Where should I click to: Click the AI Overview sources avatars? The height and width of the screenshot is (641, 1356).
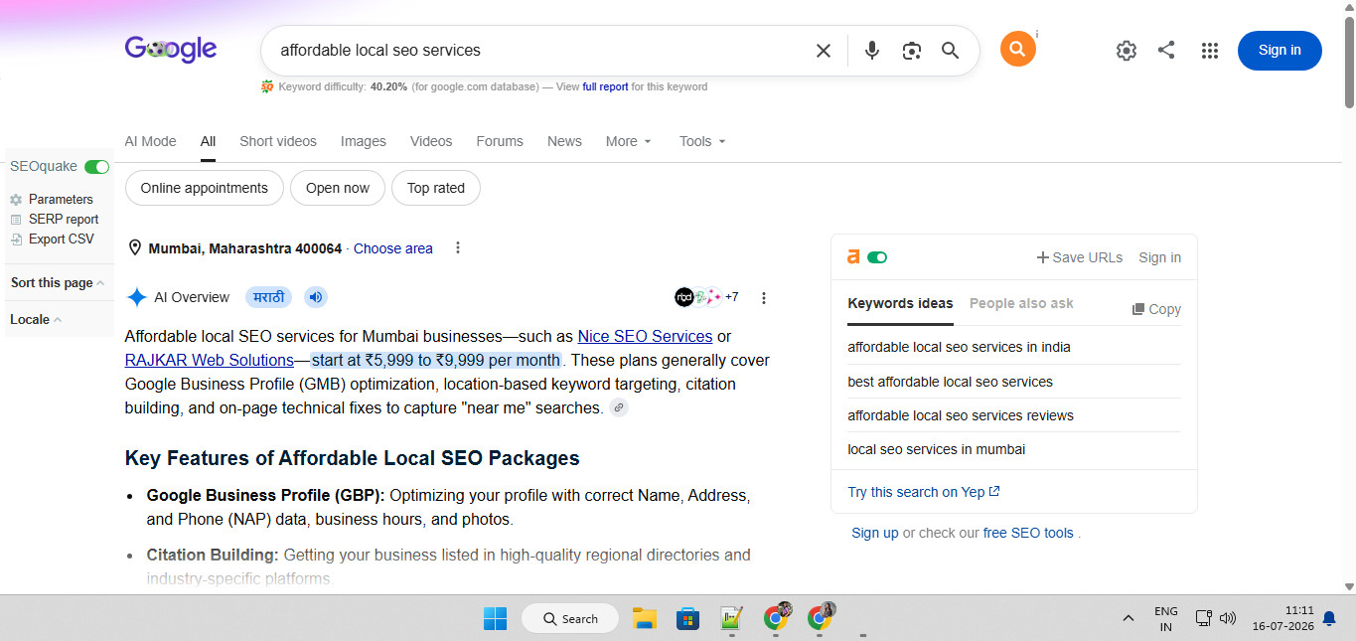coord(706,297)
